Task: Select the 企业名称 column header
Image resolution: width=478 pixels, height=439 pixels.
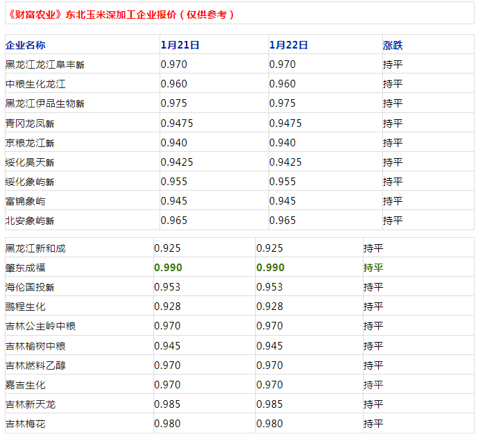Action: (x=26, y=45)
